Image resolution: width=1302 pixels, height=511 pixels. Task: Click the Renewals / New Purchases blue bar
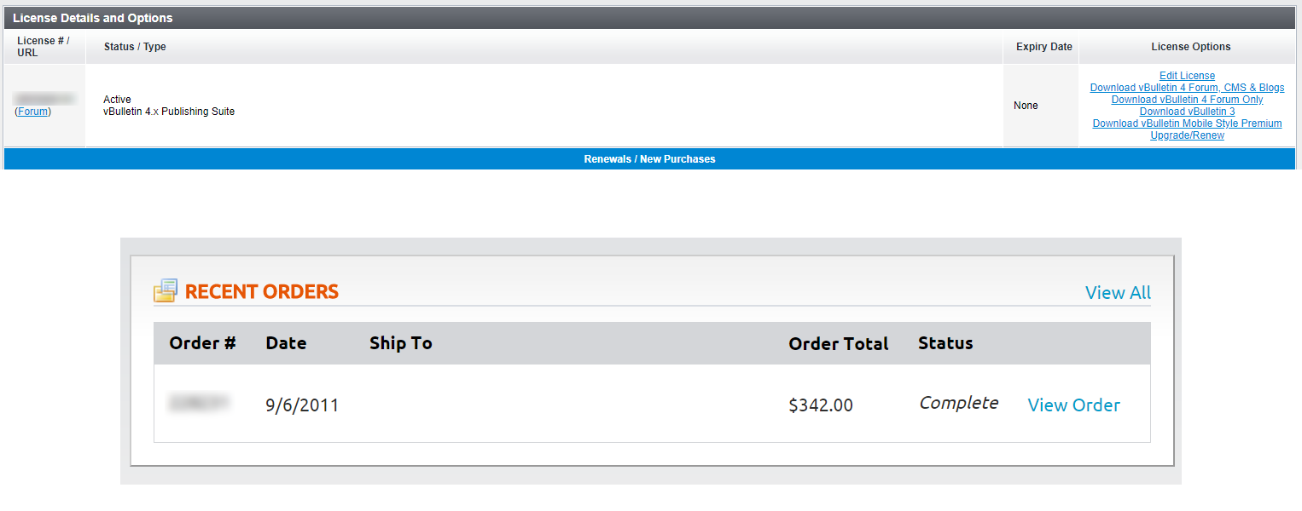(x=649, y=159)
